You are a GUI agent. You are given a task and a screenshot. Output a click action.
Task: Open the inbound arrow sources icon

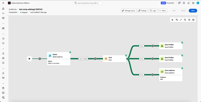[3, 38]
